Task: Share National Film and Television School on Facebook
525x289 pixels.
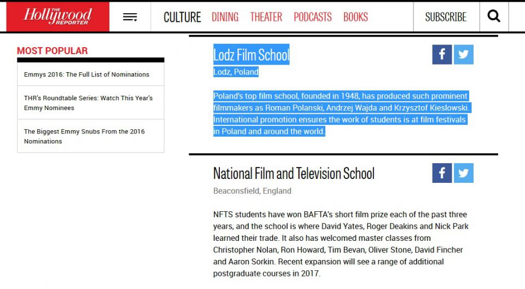Action: point(442,173)
